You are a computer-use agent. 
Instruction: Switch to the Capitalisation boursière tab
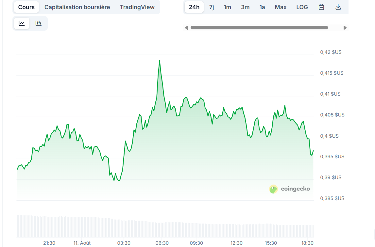(77, 7)
